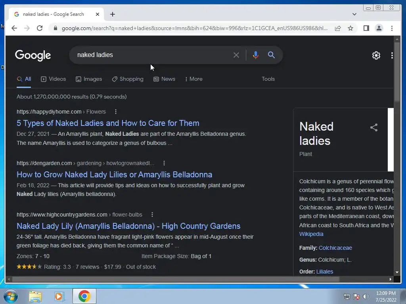Open the Chrome profile avatar
This screenshot has height=304, width=406.
pyautogui.click(x=379, y=28)
